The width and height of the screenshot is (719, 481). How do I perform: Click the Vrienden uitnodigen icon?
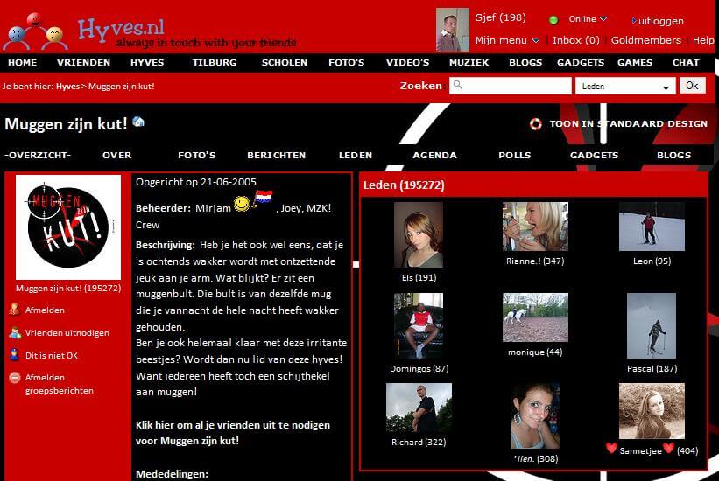(15, 332)
